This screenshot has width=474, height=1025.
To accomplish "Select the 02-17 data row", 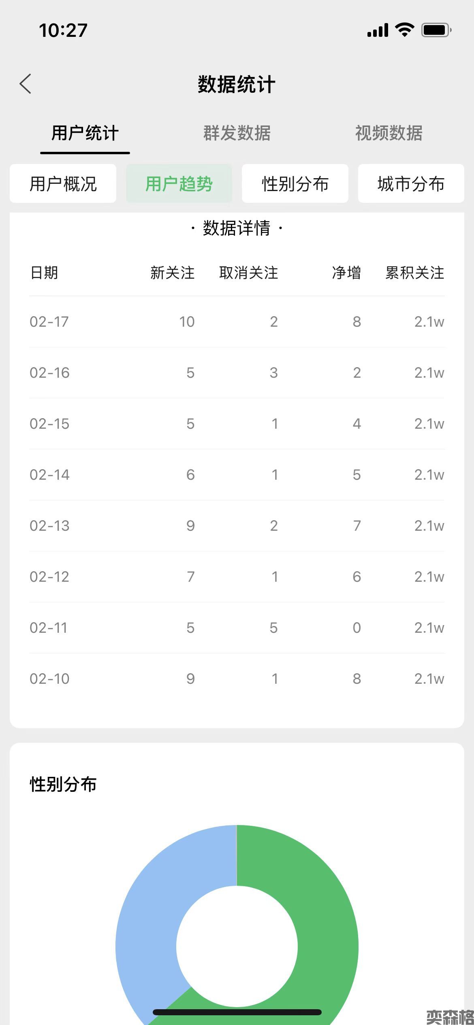I will point(237,322).
